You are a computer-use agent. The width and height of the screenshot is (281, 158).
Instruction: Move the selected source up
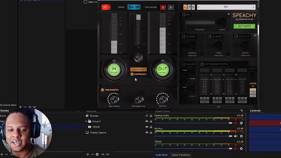point(103,154)
